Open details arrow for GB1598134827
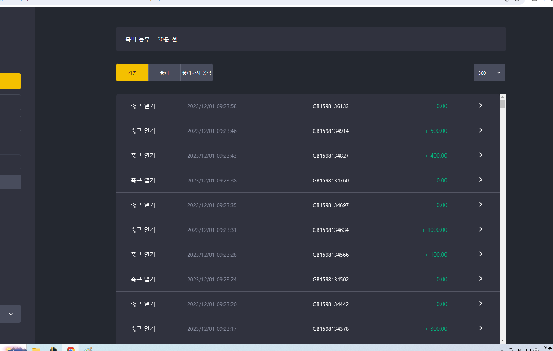Image resolution: width=553 pixels, height=351 pixels. tap(481, 155)
